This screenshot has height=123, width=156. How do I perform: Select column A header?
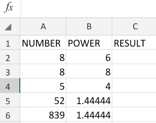(43, 27)
